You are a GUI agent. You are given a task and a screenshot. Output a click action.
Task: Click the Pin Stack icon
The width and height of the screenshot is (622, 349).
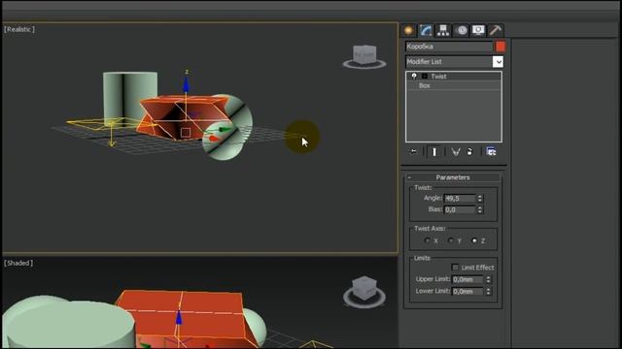[414, 152]
